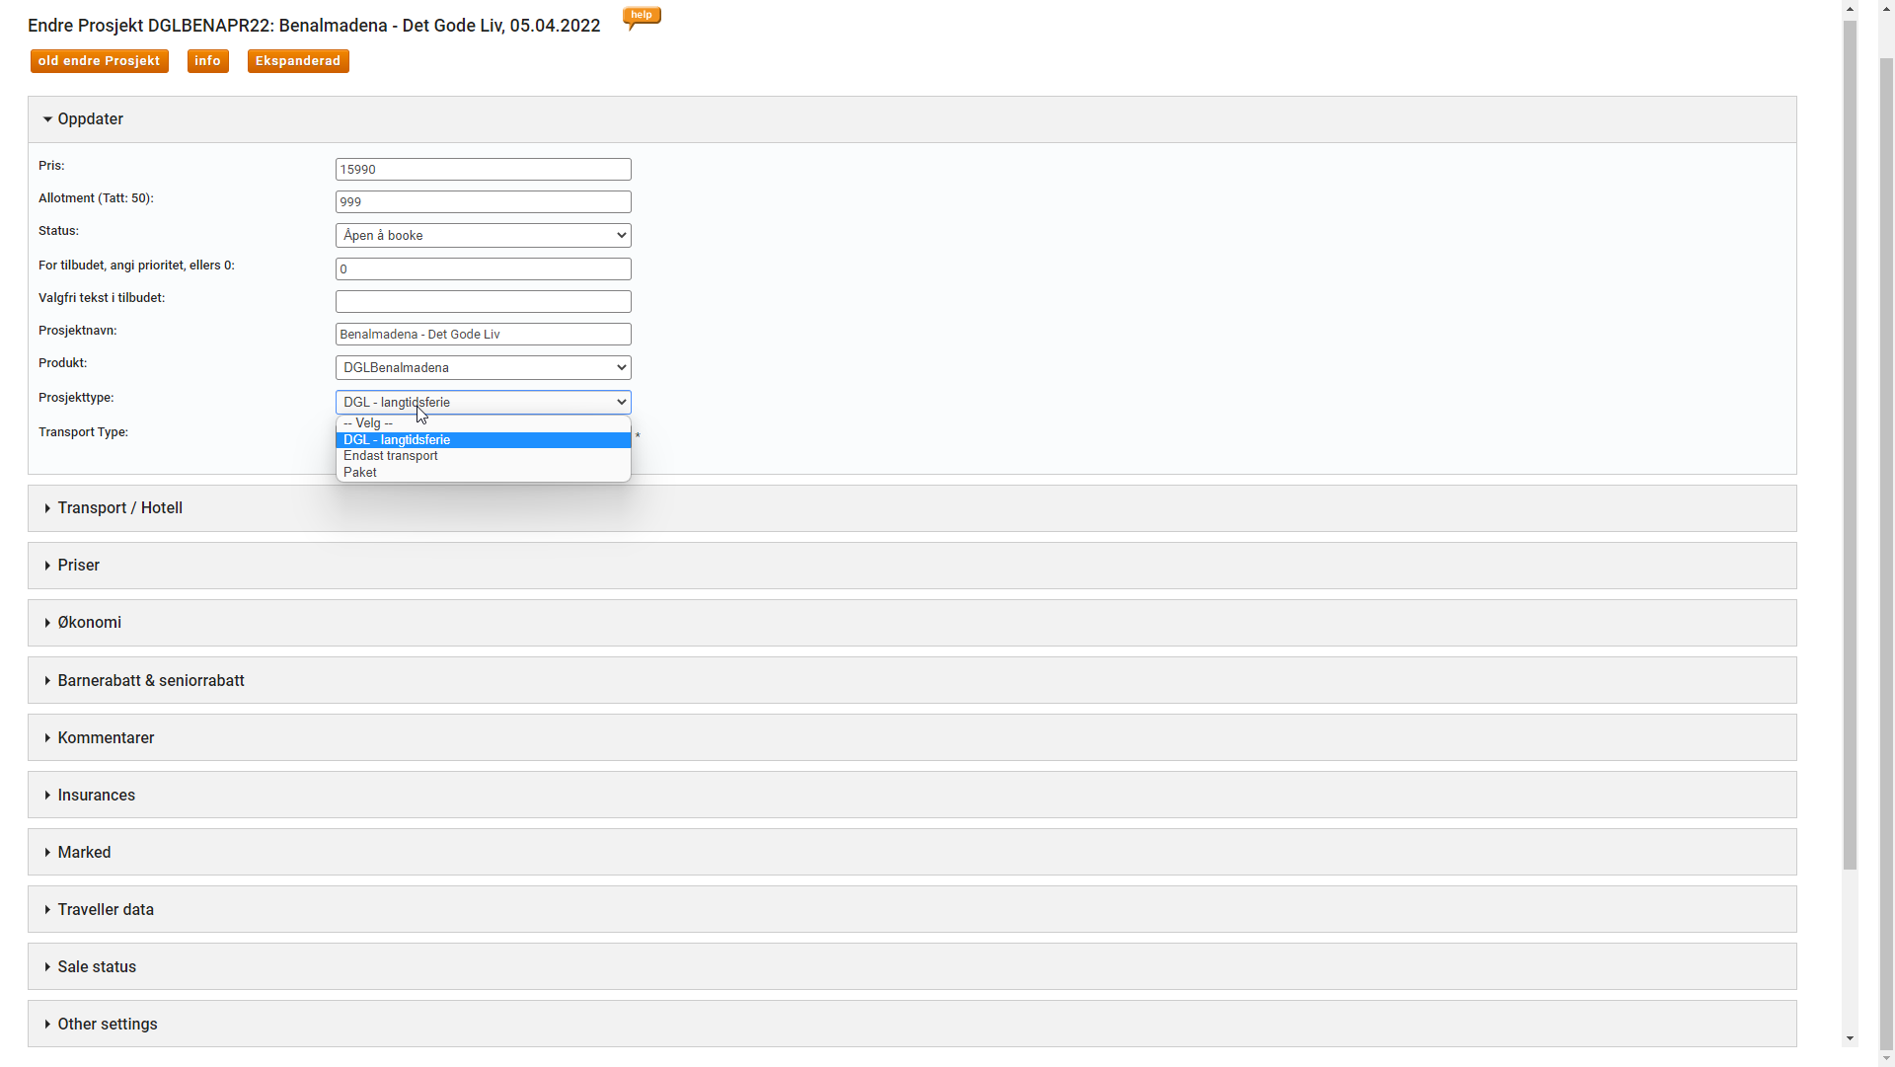Image resolution: width=1895 pixels, height=1067 pixels.
Task: Select 'Paket' in the dropdown list
Action: click(360, 473)
